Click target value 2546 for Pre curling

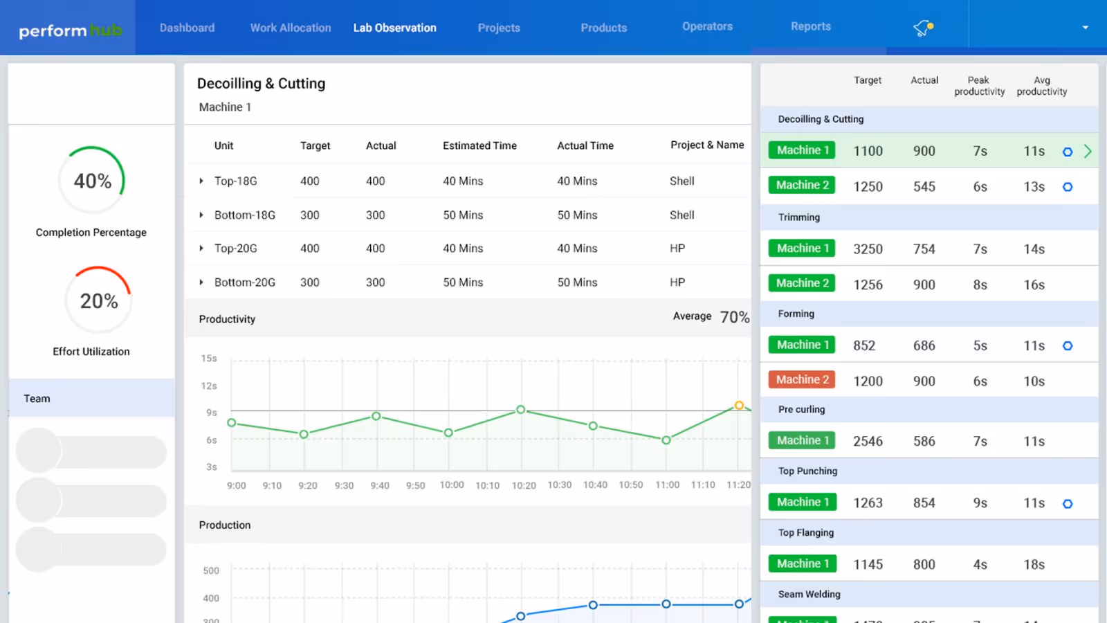click(868, 442)
